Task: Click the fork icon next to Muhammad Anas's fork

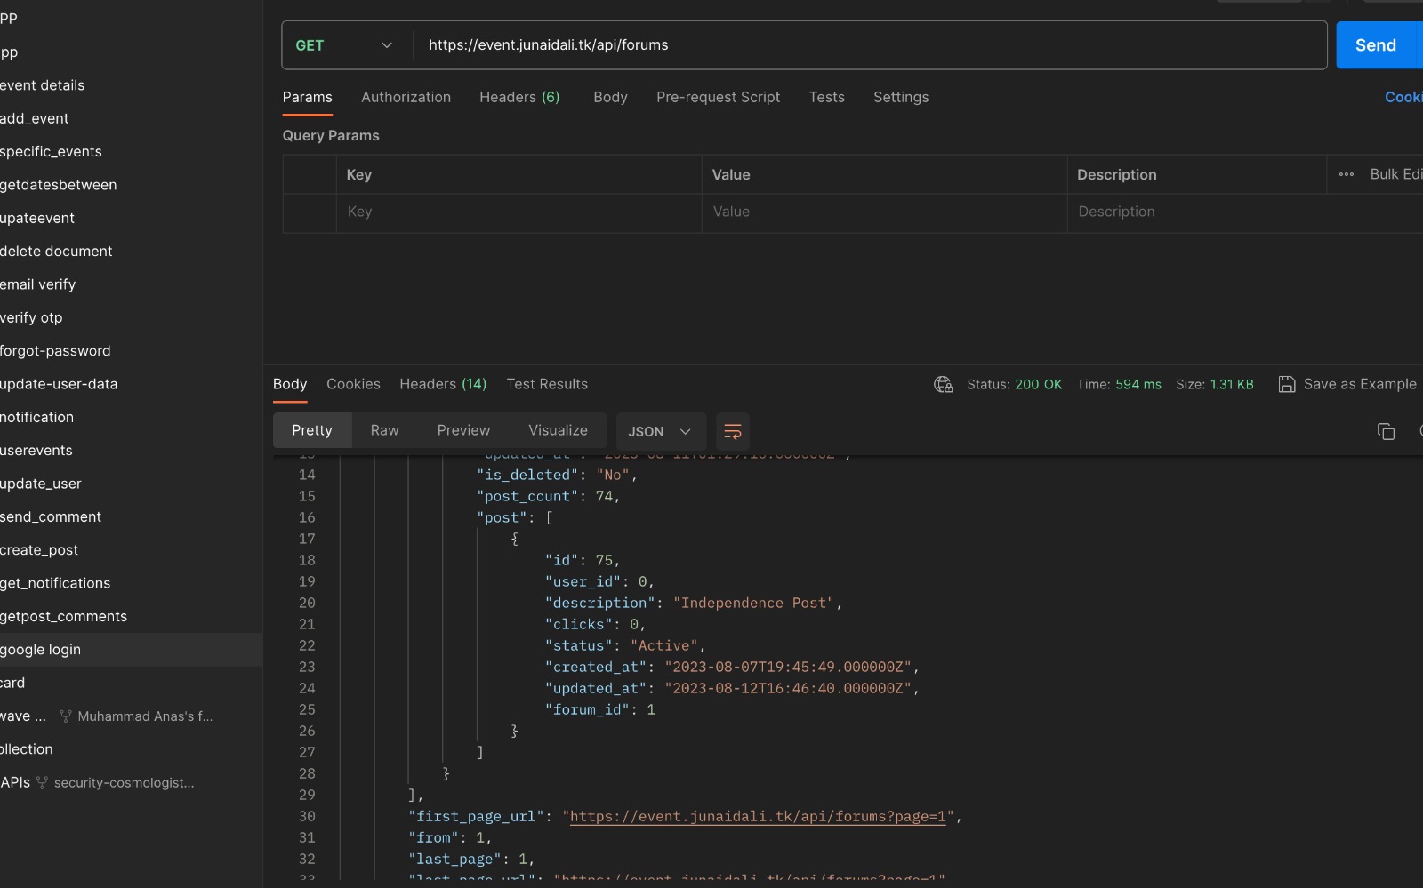Action: coord(66,716)
